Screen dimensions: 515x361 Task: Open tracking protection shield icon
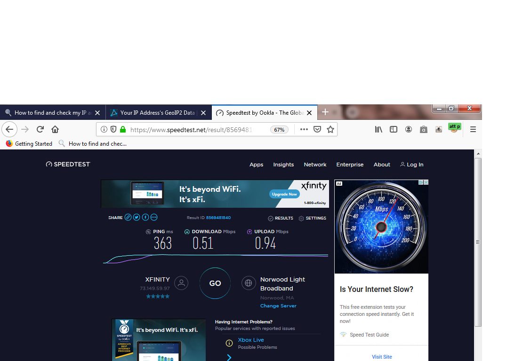(113, 130)
